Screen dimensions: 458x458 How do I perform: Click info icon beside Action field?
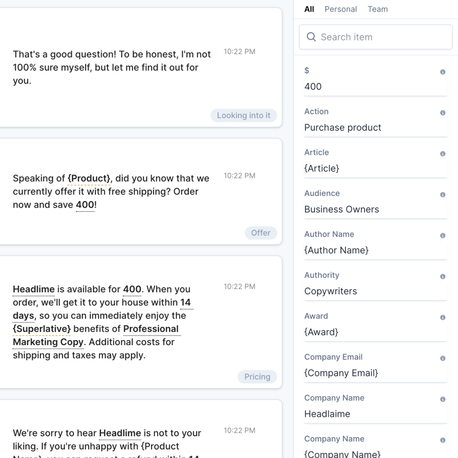coord(443,113)
